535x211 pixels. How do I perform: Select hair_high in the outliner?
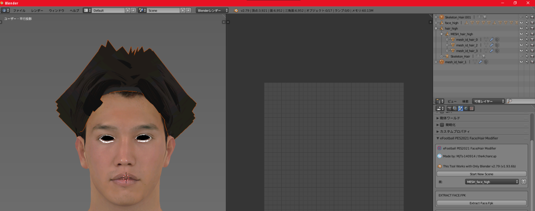pyautogui.click(x=451, y=28)
